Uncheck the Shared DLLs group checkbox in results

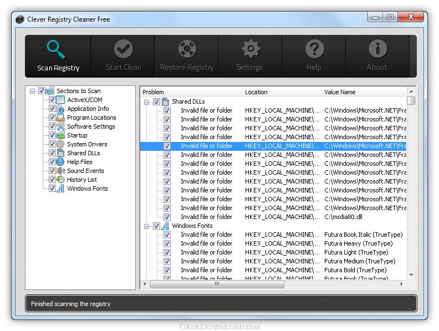tap(156, 101)
